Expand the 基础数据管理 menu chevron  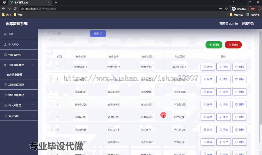click(x=33, y=84)
